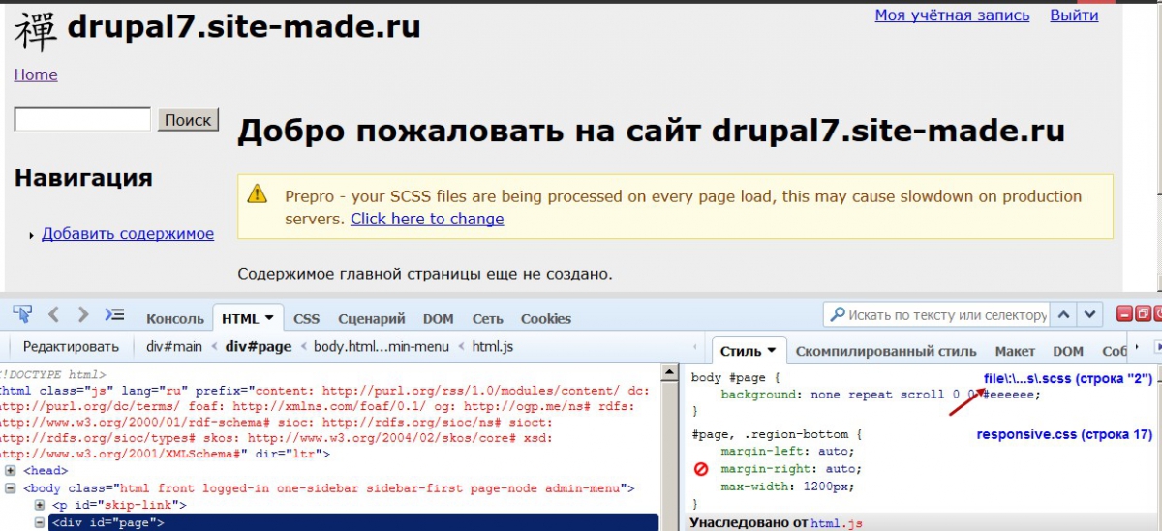The height and width of the screenshot is (531, 1162).
Task: Open the Стиль panel dropdown arrow
Action: tap(772, 351)
